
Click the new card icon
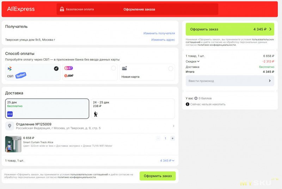[x=124, y=68]
